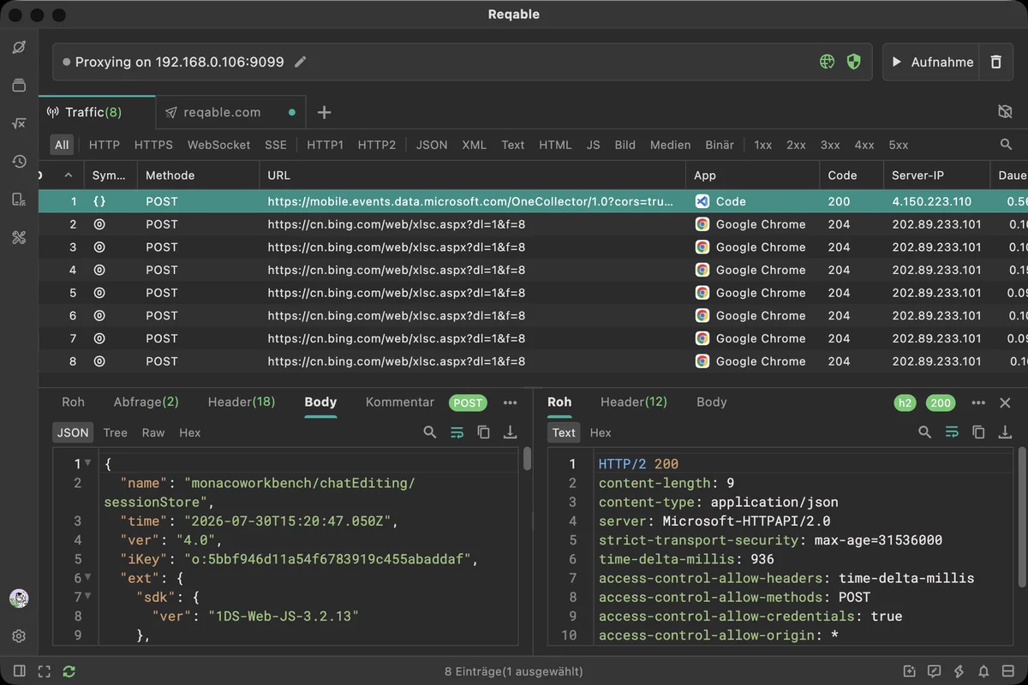Search in request body panel
This screenshot has width=1028, height=685.
[x=430, y=432]
